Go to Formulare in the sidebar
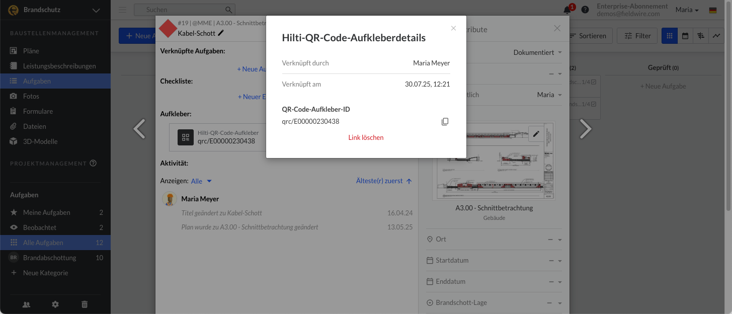This screenshot has width=732, height=314. [38, 111]
